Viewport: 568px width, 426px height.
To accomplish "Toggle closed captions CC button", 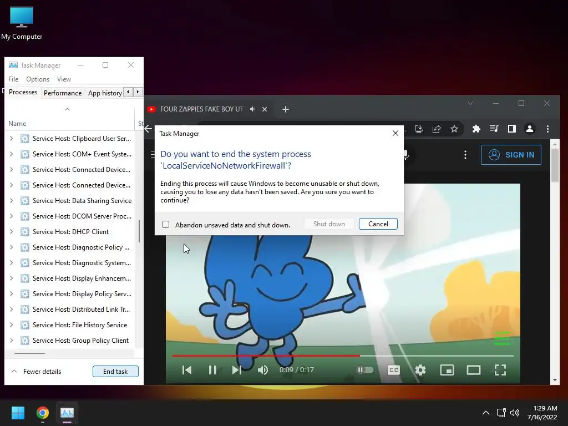I will tap(393, 370).
